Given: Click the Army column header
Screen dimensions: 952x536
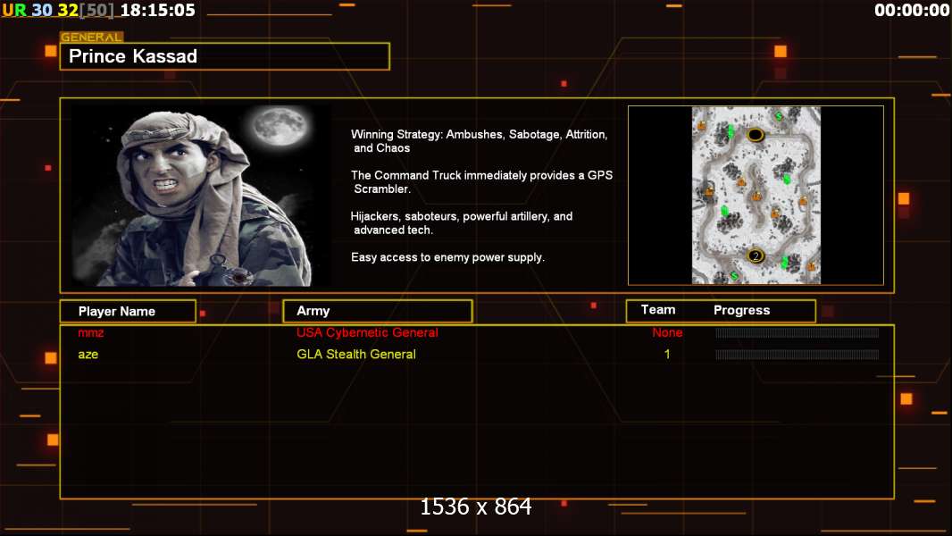Looking at the screenshot, I should pyautogui.click(x=378, y=311).
